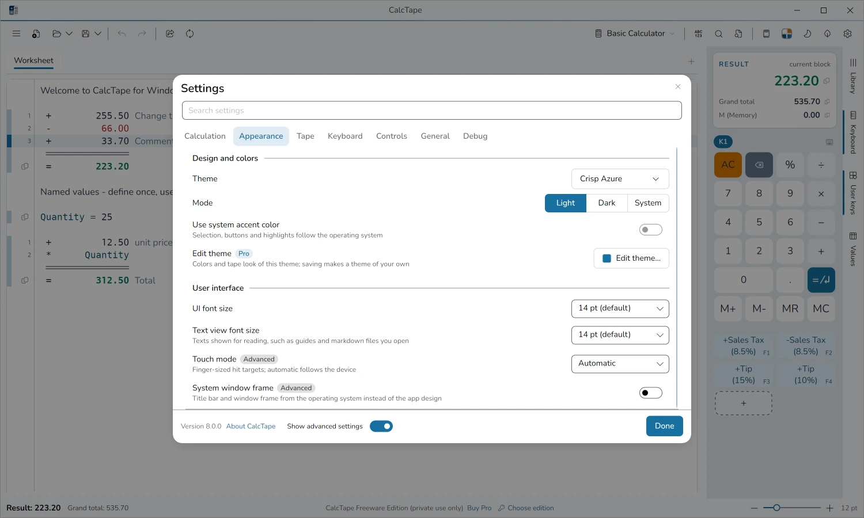Copy the 223.20 result value icon

point(827,81)
